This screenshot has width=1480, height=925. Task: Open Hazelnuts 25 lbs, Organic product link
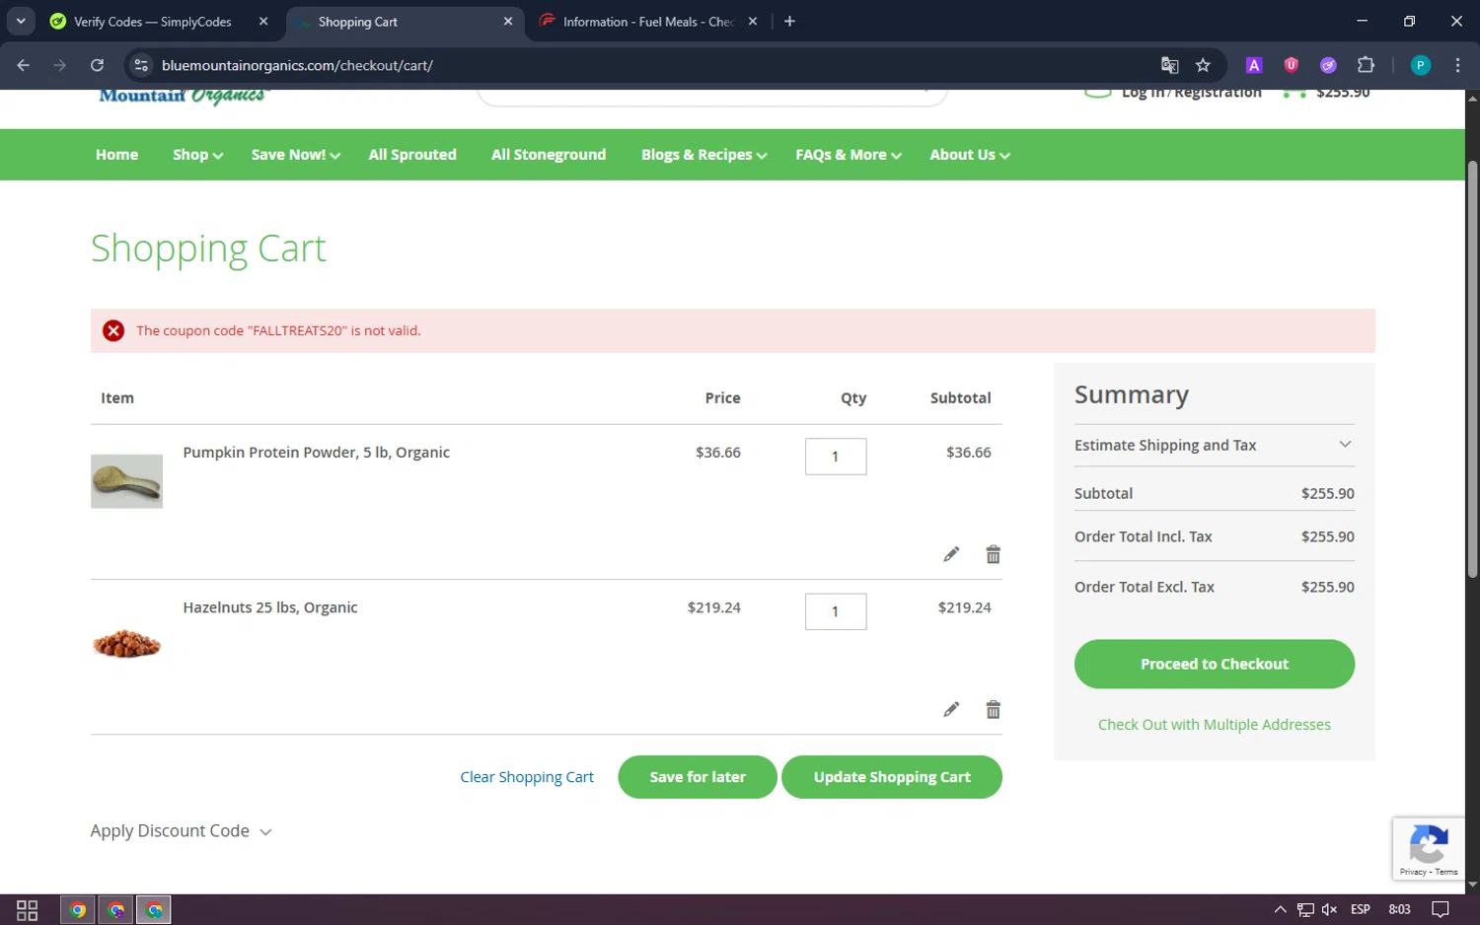coord(270,607)
